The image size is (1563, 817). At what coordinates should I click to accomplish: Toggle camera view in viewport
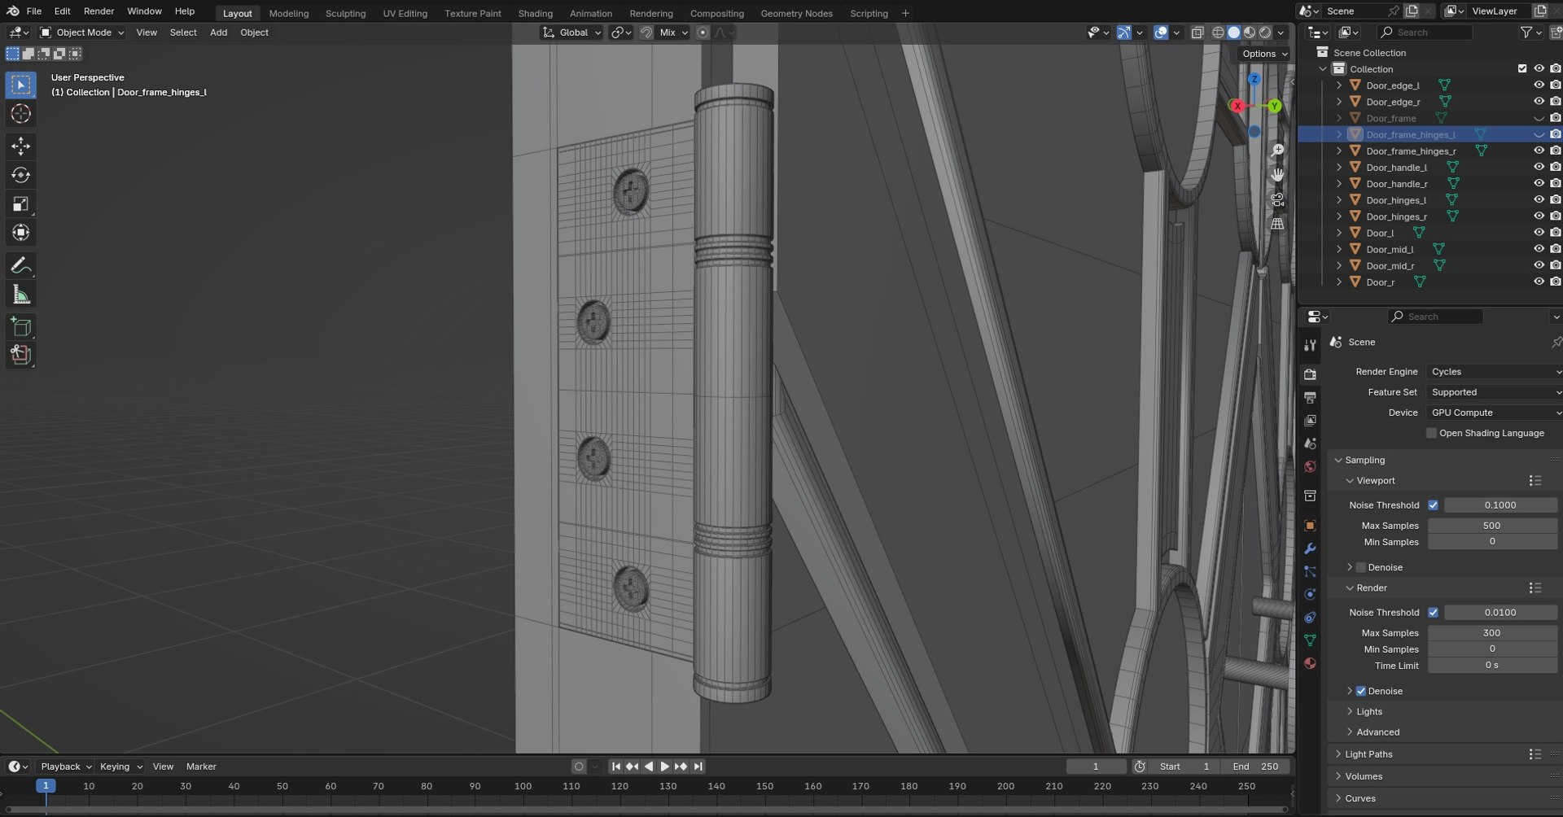click(1277, 199)
